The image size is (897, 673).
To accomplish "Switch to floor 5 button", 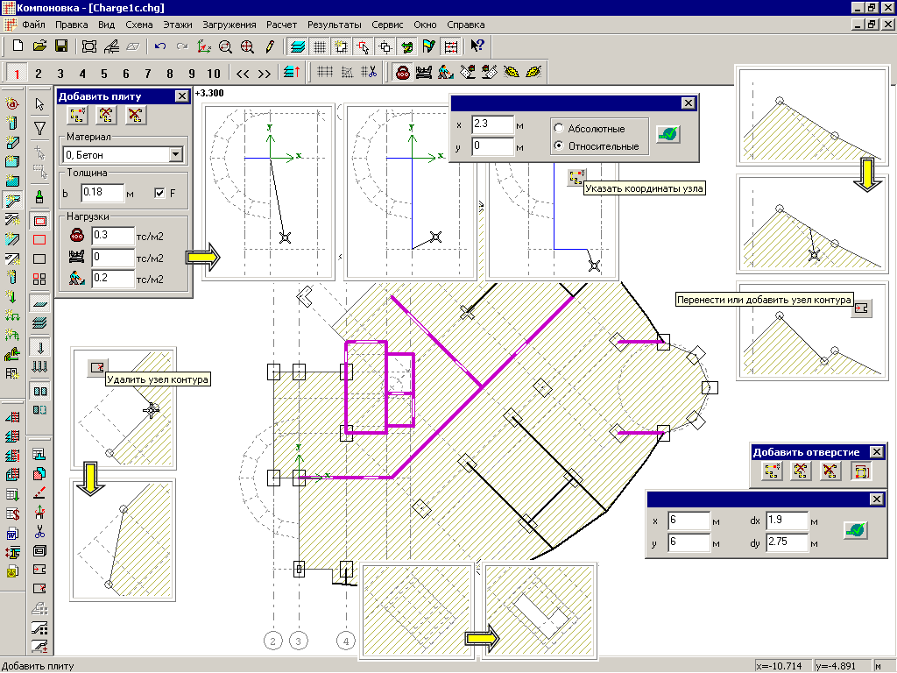I will coord(103,74).
